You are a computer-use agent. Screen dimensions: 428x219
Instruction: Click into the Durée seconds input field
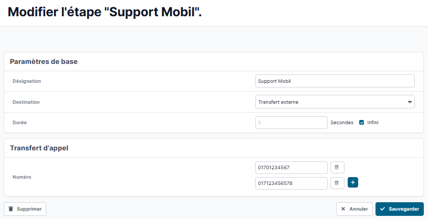point(291,123)
